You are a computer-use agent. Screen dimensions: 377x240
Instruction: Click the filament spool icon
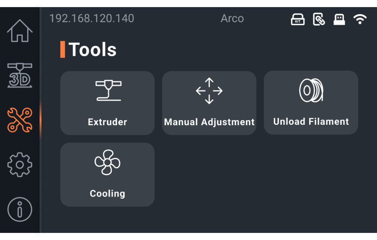(311, 90)
